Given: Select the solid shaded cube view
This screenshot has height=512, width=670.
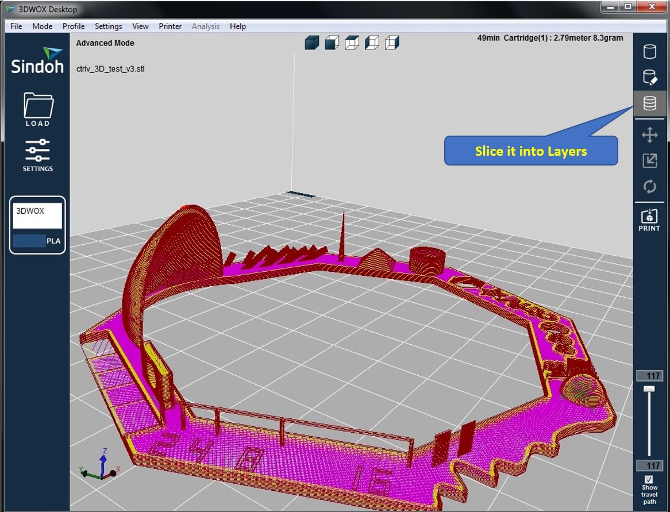Looking at the screenshot, I should [x=312, y=43].
